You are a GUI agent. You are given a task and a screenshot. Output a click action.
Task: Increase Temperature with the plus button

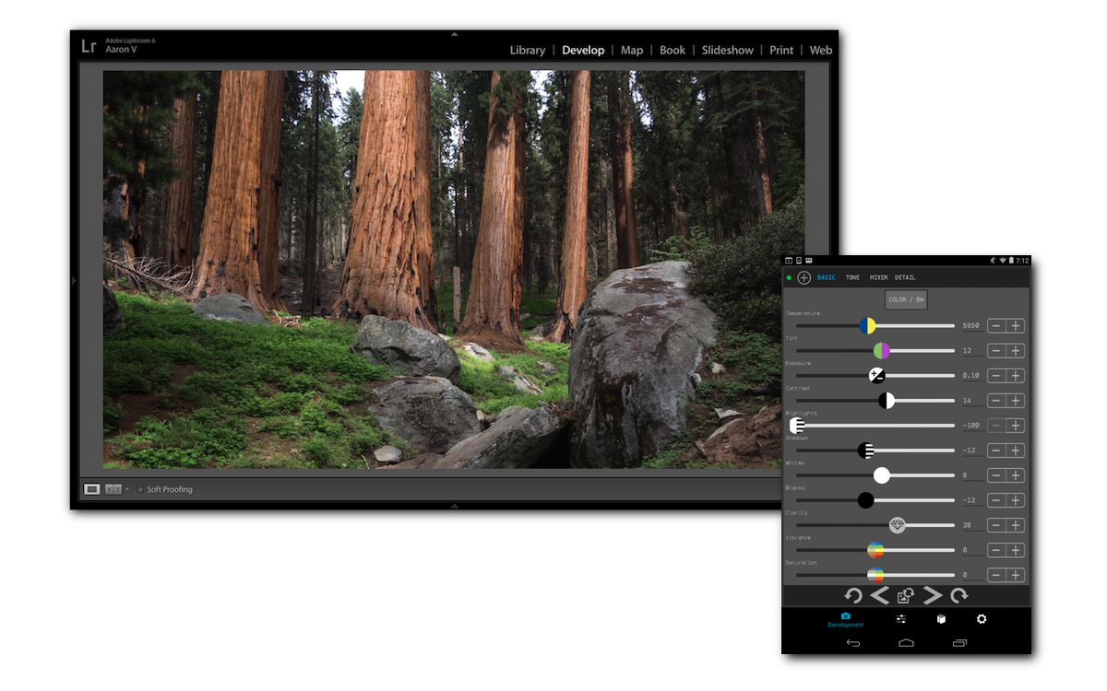point(1015,325)
